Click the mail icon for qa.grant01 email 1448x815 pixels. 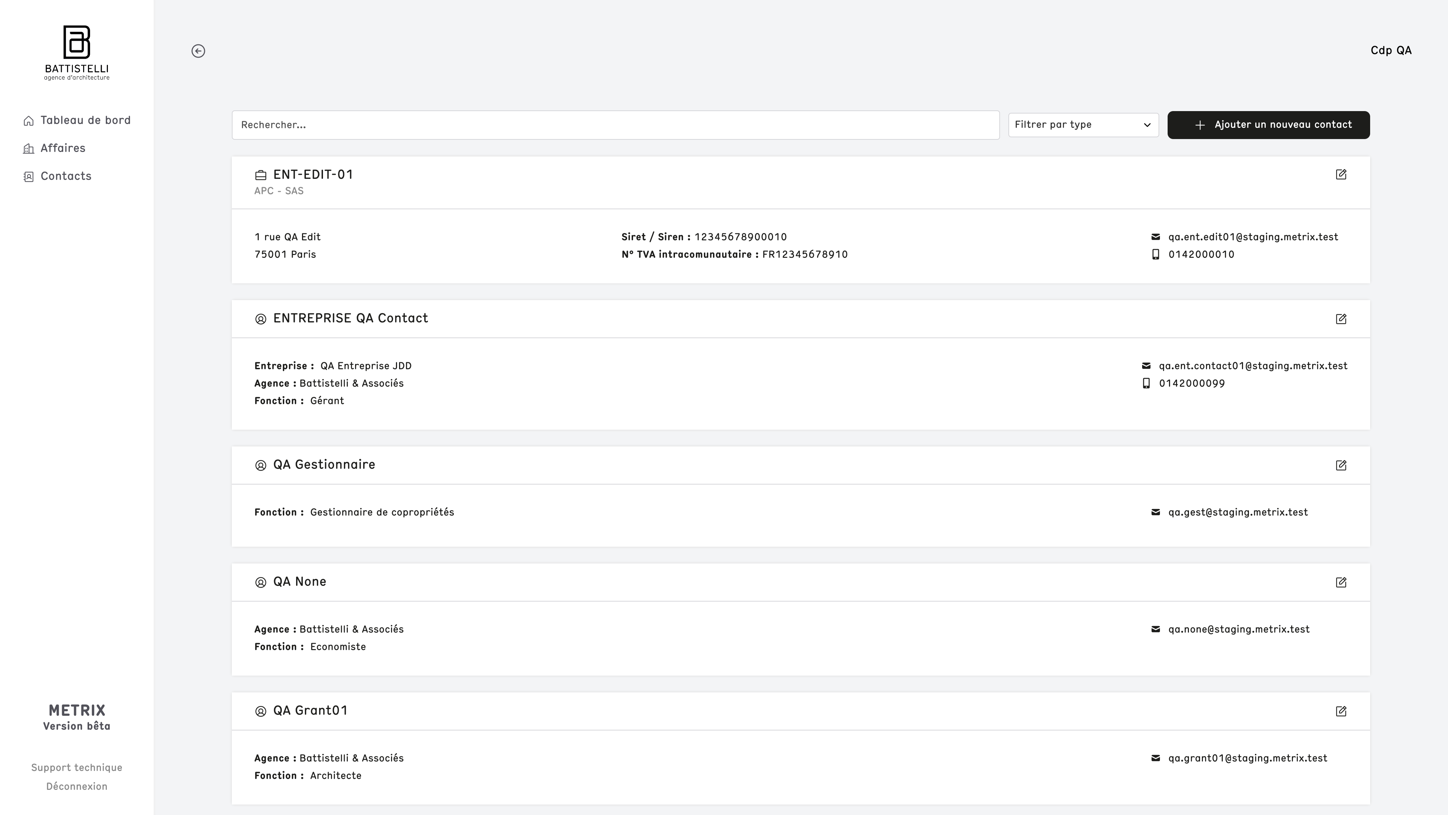[x=1156, y=758]
